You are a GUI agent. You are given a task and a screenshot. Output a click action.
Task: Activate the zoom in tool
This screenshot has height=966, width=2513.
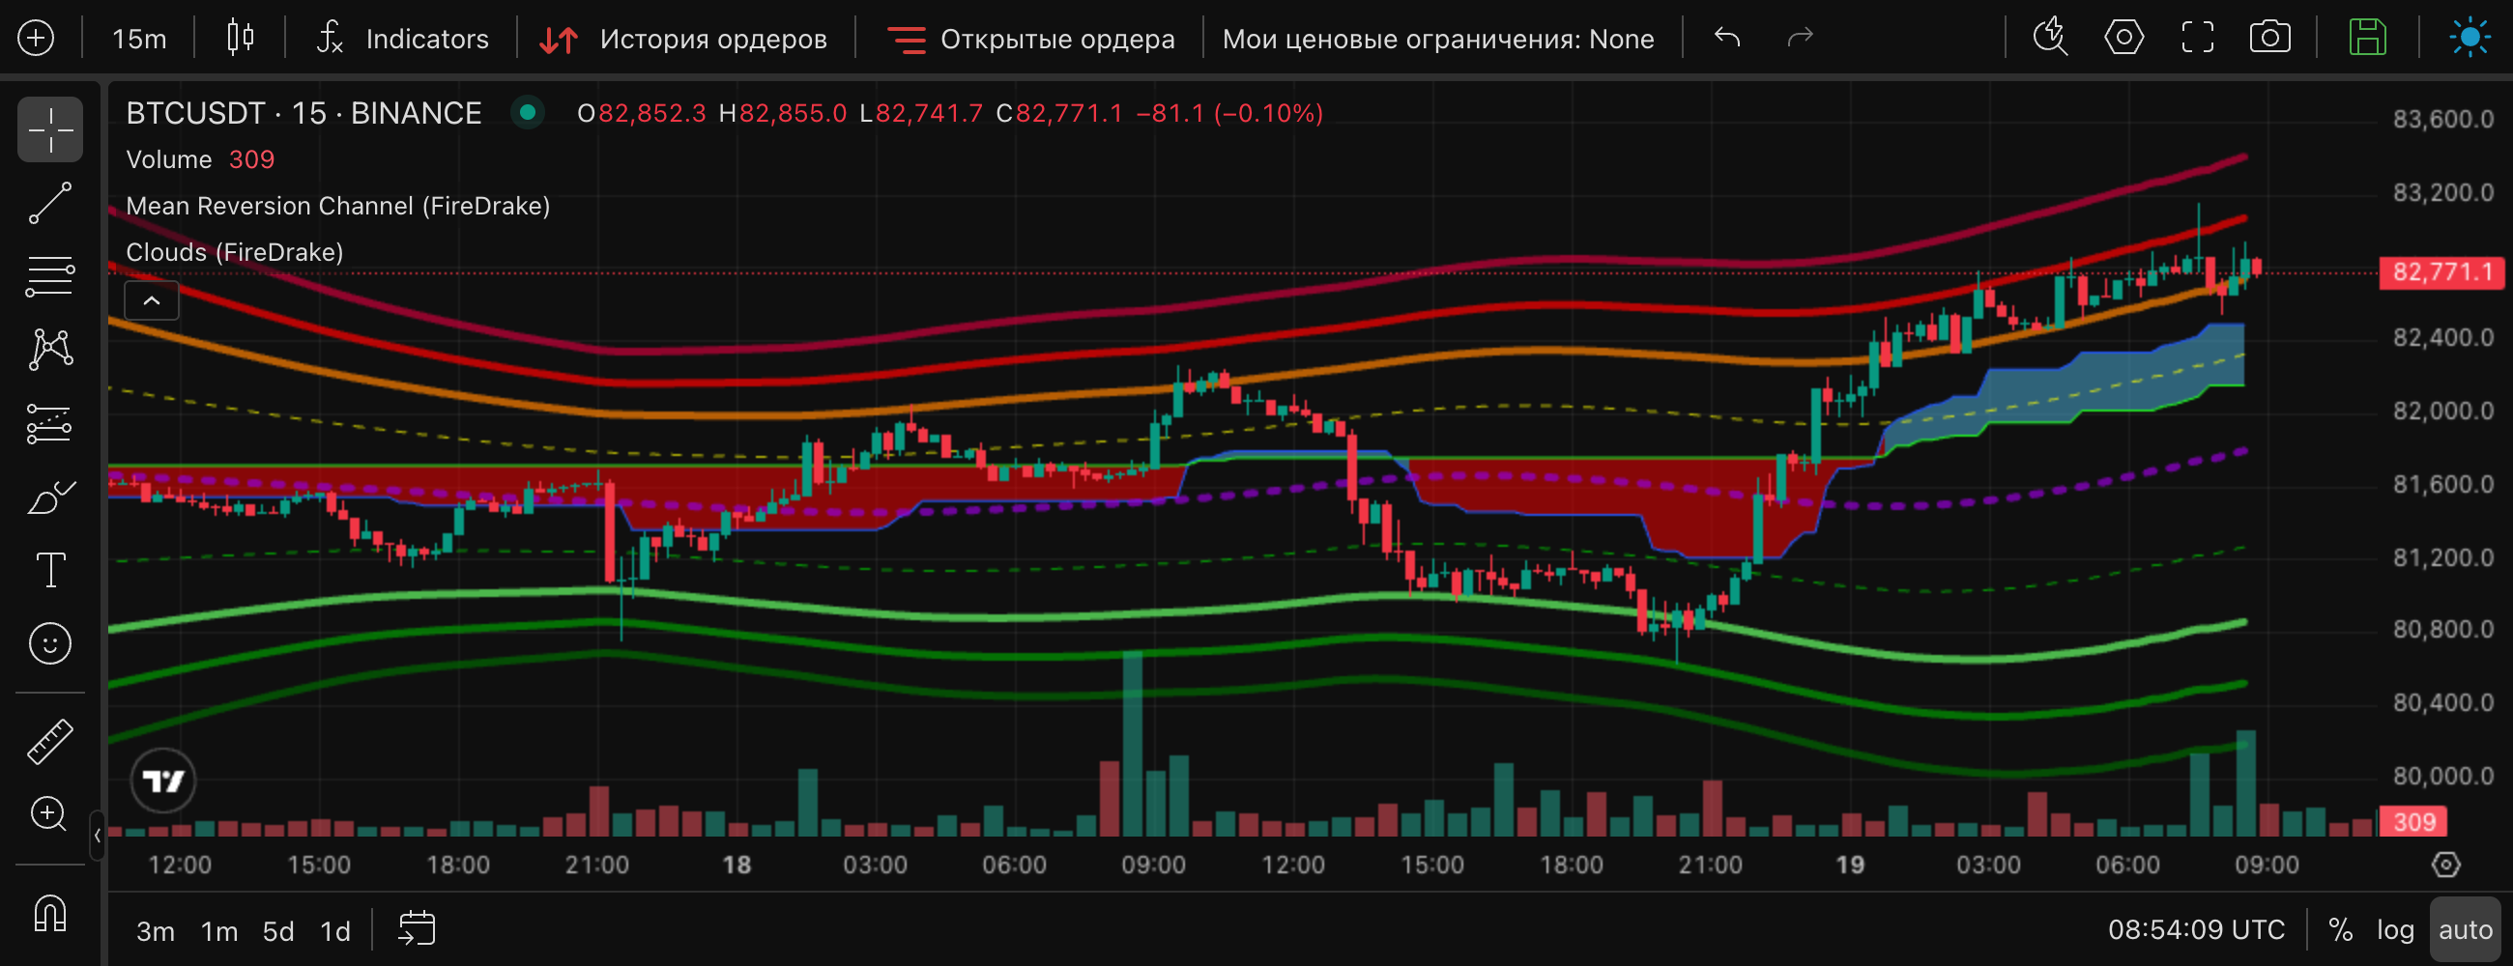[x=49, y=814]
